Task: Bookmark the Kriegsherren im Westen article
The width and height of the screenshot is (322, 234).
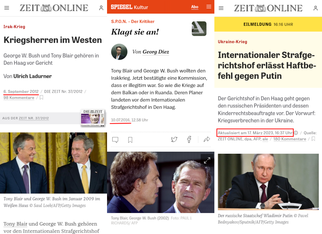Action: click(x=41, y=97)
